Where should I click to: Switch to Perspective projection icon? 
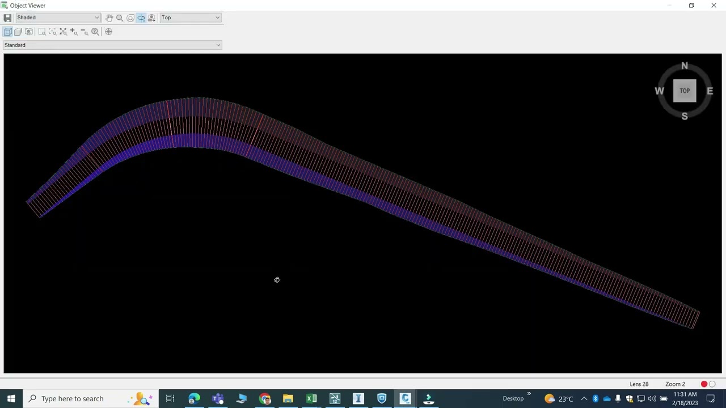[x=18, y=32]
